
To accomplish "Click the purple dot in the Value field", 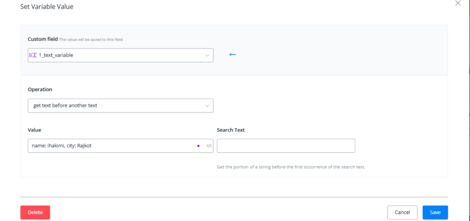I will point(198,146).
